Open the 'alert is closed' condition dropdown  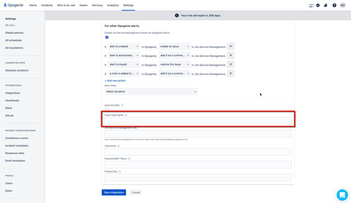click(124, 64)
